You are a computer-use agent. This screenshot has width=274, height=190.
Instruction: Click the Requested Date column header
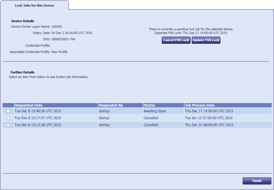pos(29,105)
